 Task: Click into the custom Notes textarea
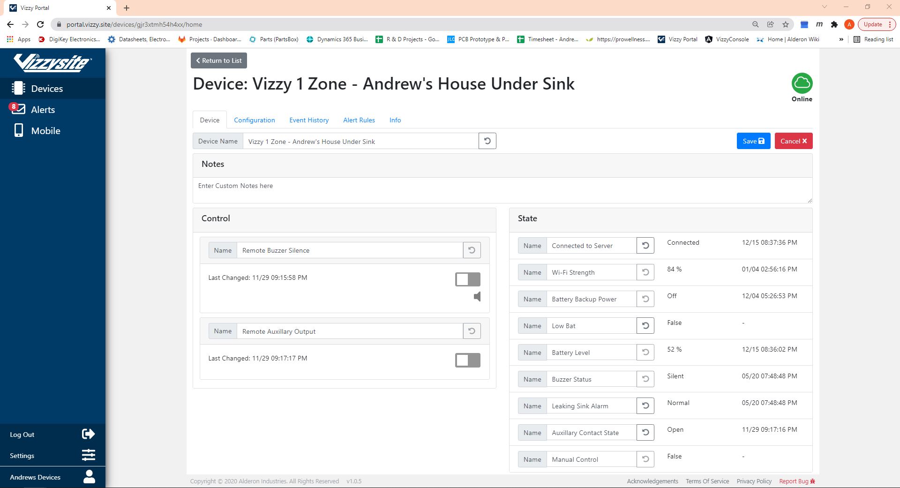502,190
